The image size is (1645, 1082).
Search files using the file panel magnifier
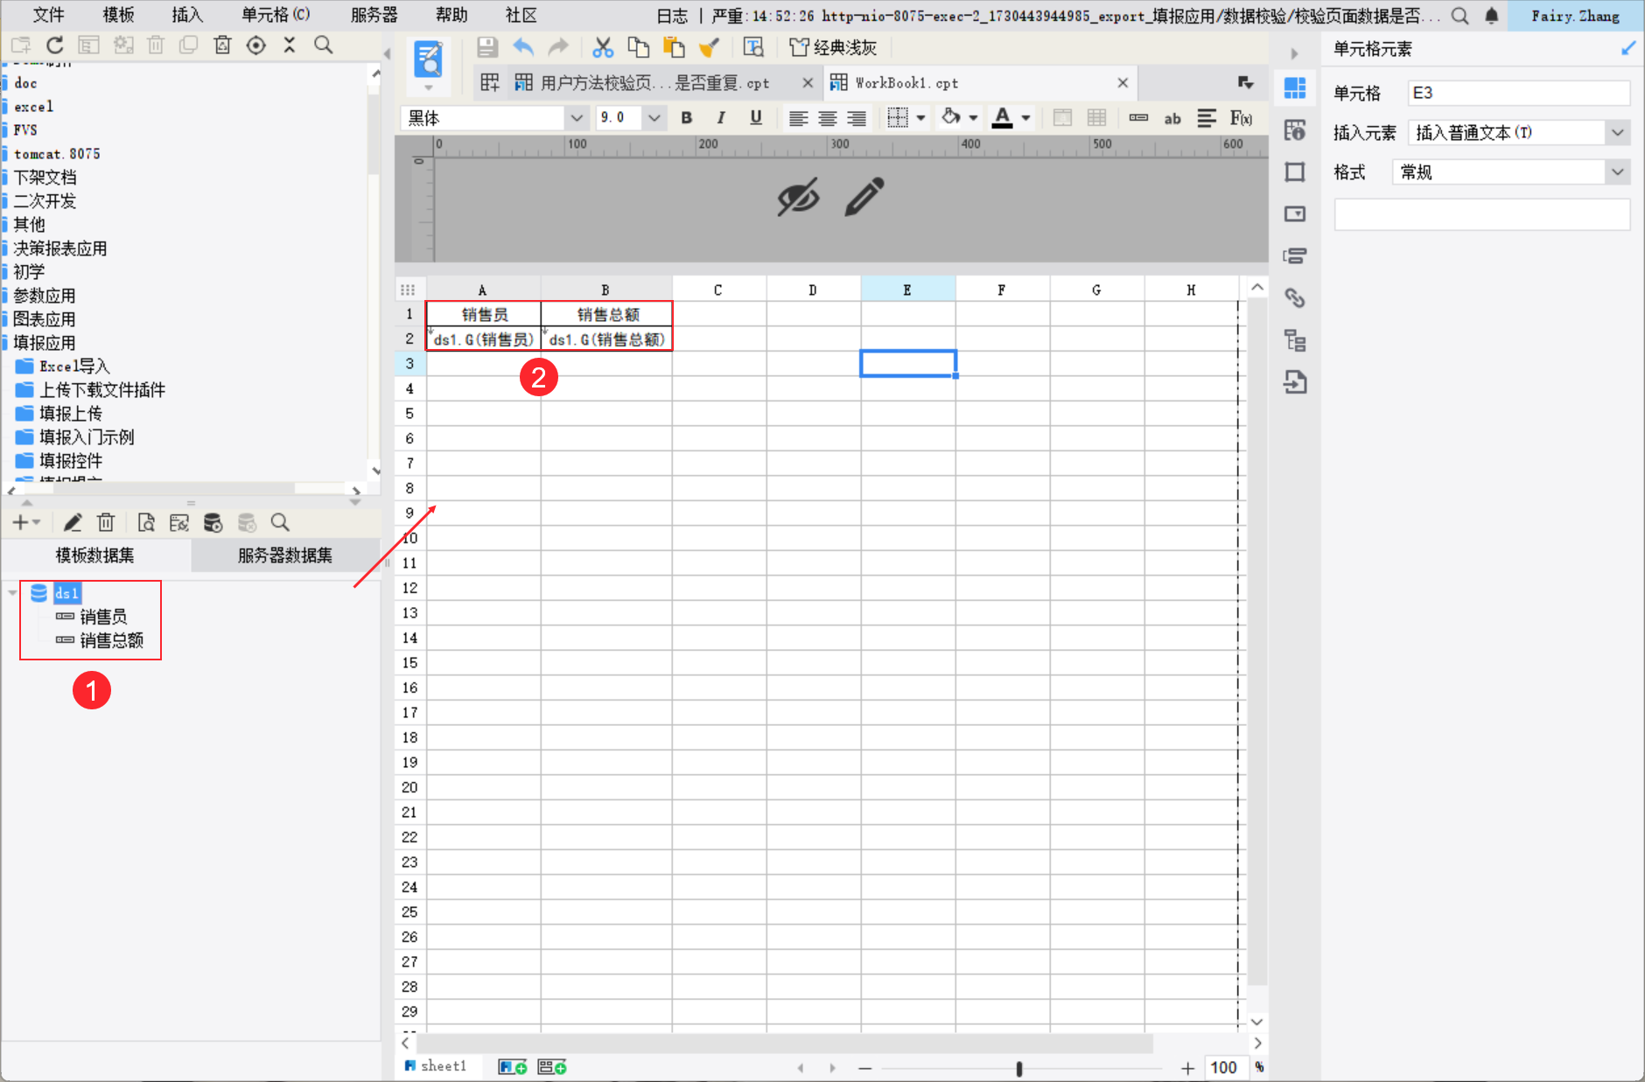tap(324, 45)
